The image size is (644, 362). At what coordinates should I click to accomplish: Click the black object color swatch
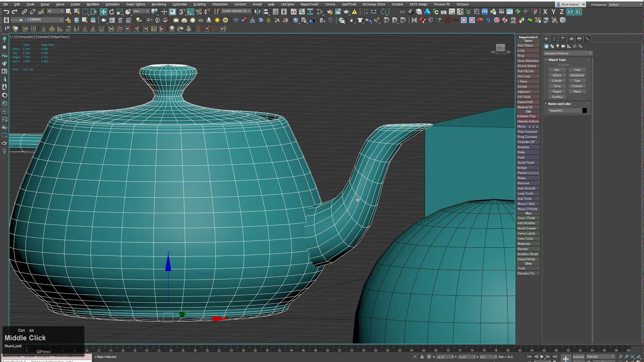pos(584,111)
